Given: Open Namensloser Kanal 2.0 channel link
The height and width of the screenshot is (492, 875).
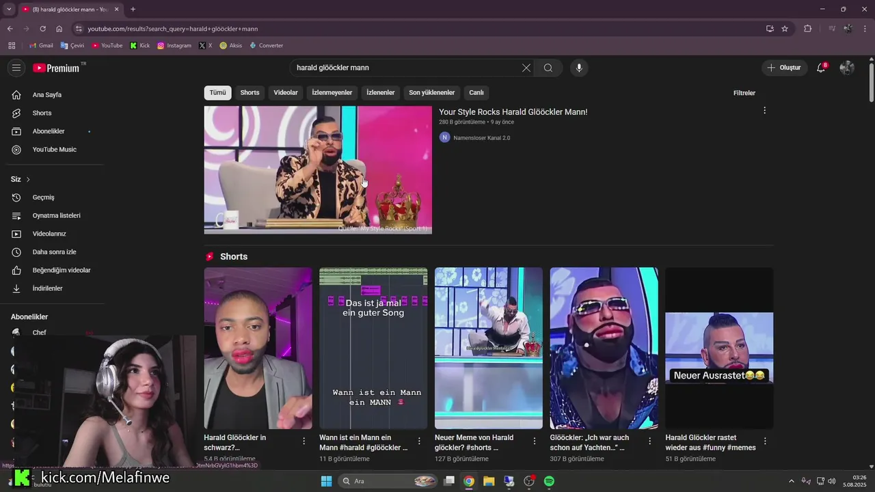Looking at the screenshot, I should click(x=482, y=137).
